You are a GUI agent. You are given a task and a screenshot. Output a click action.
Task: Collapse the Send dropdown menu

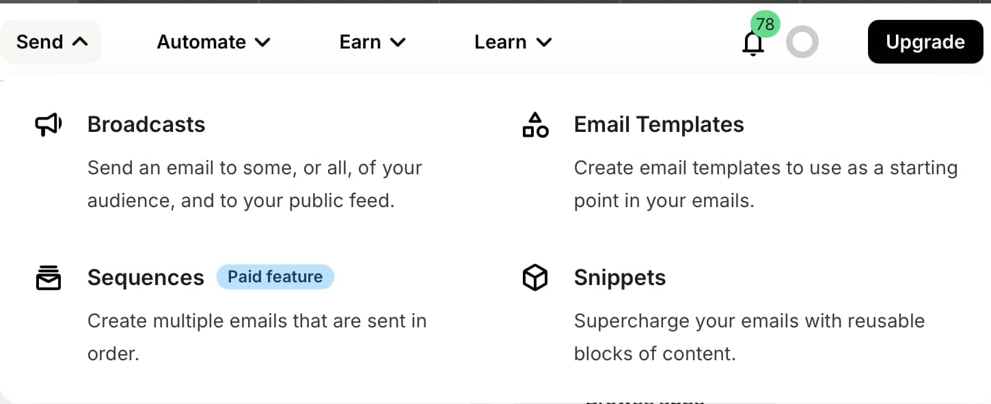[x=52, y=42]
